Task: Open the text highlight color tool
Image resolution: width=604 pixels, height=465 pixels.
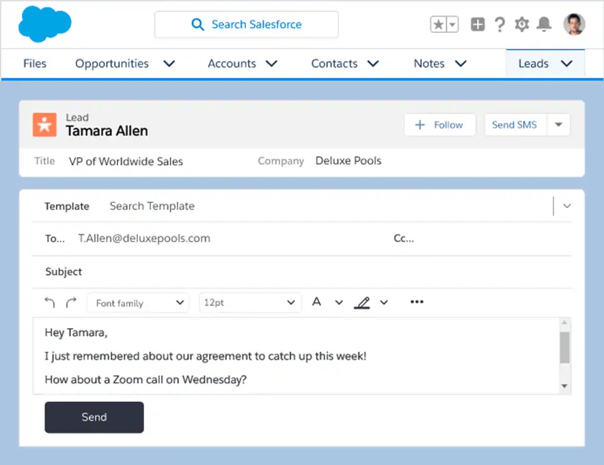Action: (x=363, y=302)
